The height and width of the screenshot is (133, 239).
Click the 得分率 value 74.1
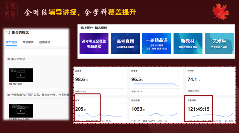tap(192, 79)
